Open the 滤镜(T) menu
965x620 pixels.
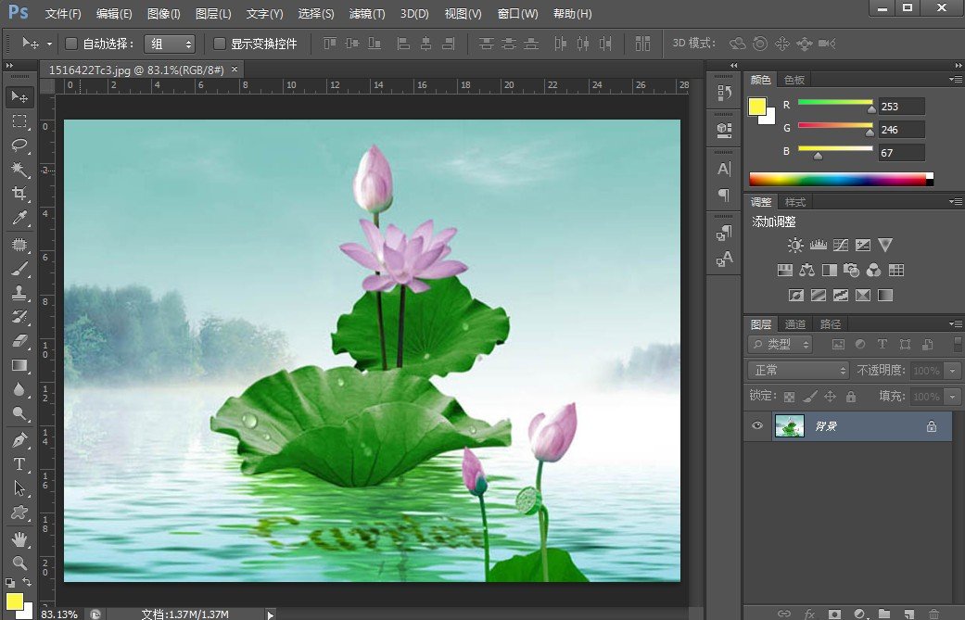tap(366, 14)
